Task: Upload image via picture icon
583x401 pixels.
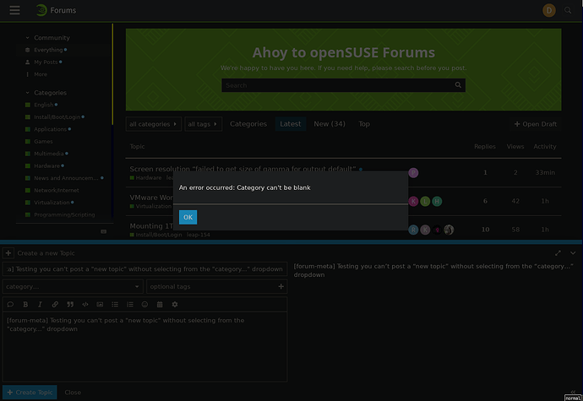Action: point(100,305)
